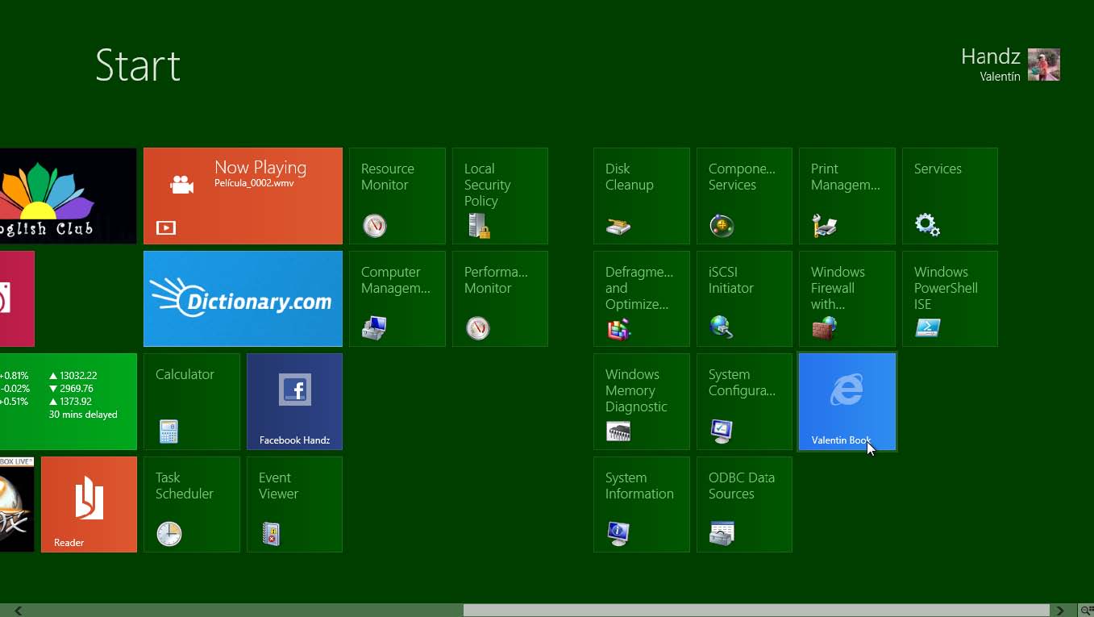Open the stock market finance tile
This screenshot has height=617, width=1094.
[69, 402]
